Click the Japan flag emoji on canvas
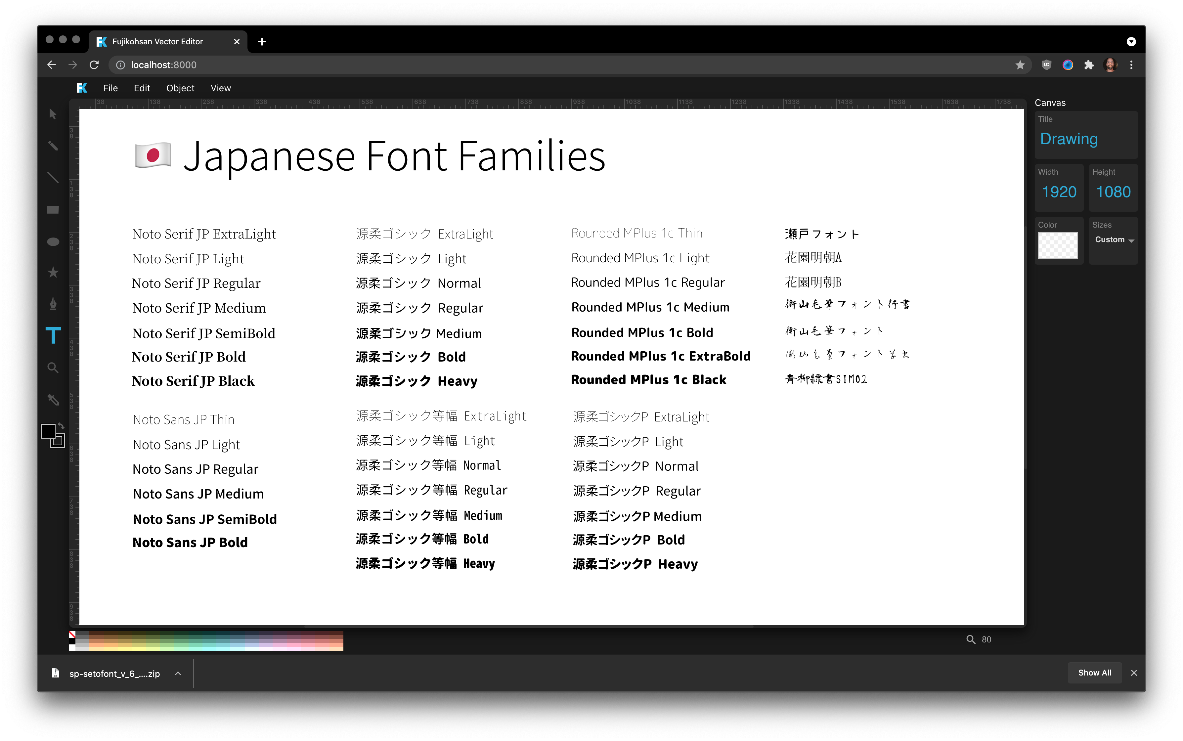Image resolution: width=1183 pixels, height=741 pixels. click(x=153, y=155)
